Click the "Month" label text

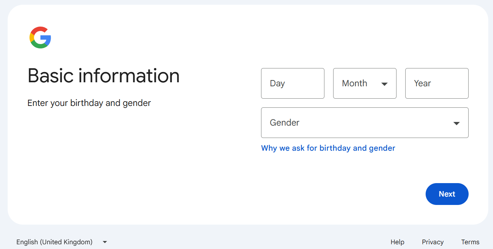tap(354, 83)
